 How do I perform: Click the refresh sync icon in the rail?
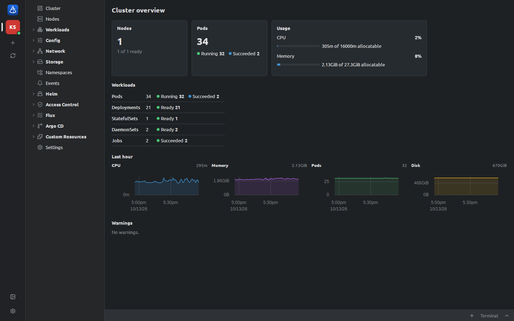[13, 56]
